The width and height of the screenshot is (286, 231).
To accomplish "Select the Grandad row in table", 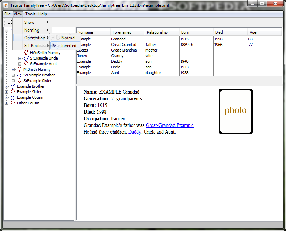I will 179,39.
